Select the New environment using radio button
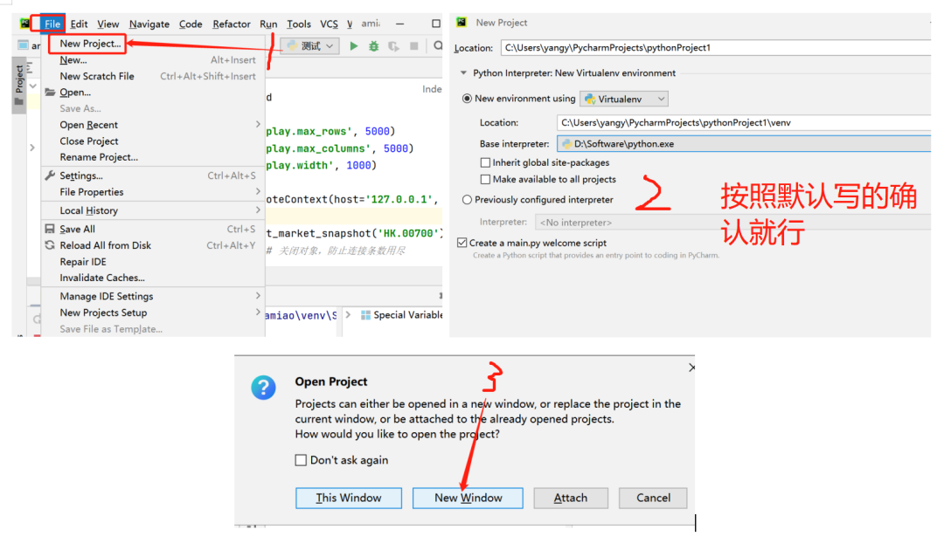 click(467, 99)
